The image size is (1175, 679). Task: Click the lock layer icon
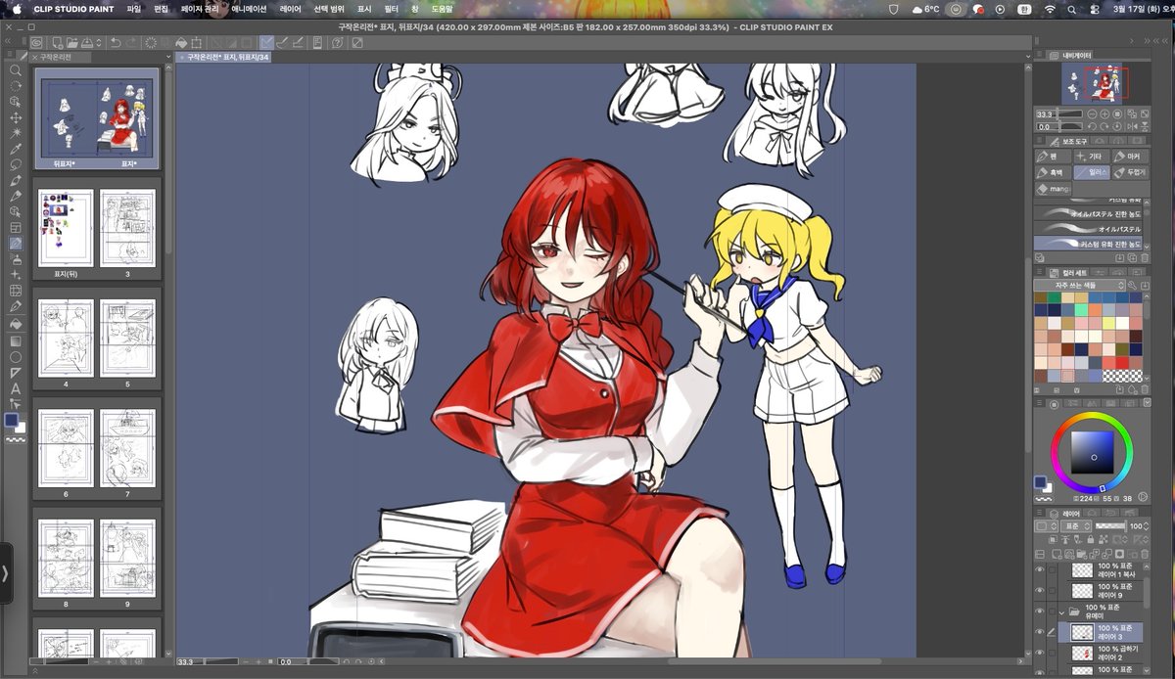tap(1091, 539)
